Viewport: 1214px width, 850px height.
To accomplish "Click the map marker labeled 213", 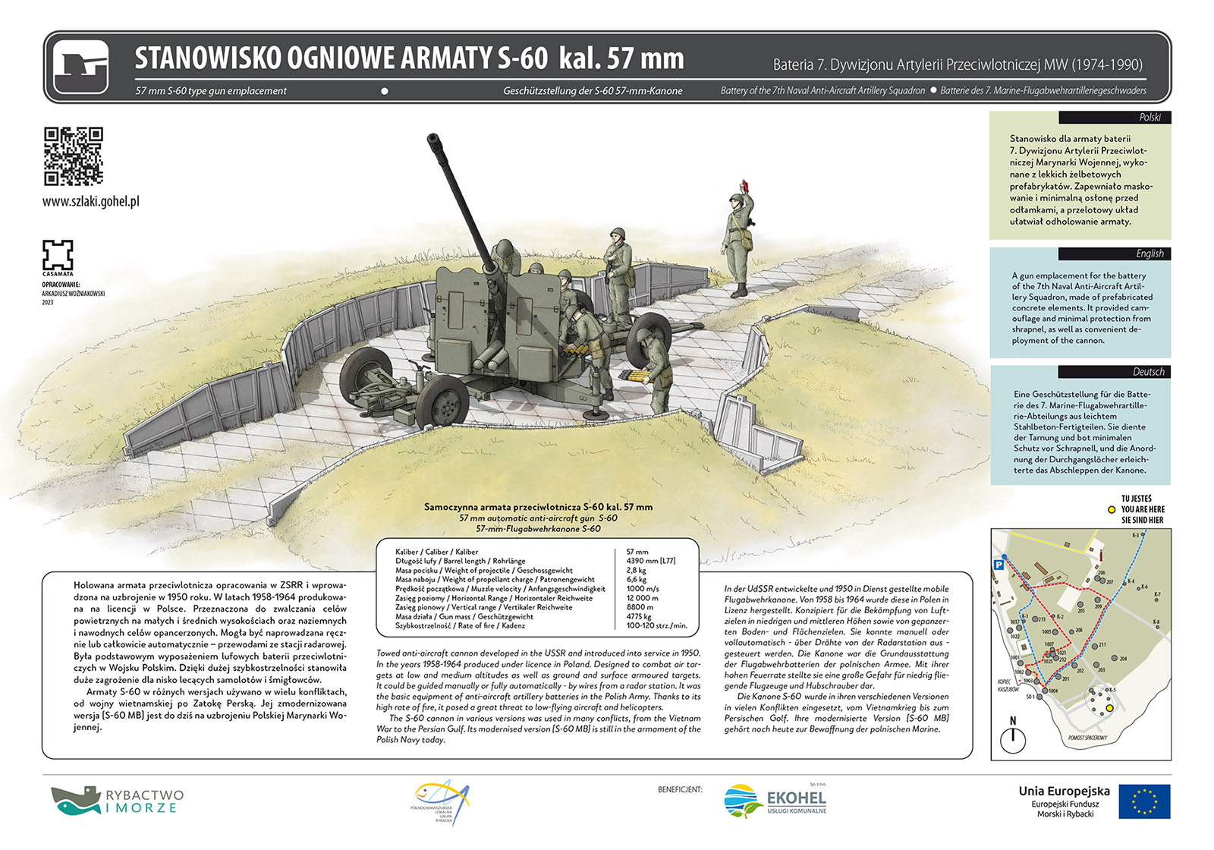I will coord(1035,619).
